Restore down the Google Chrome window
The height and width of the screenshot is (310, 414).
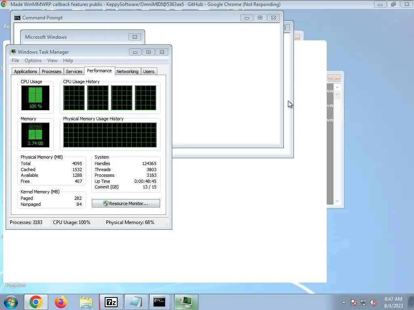click(393, 4)
